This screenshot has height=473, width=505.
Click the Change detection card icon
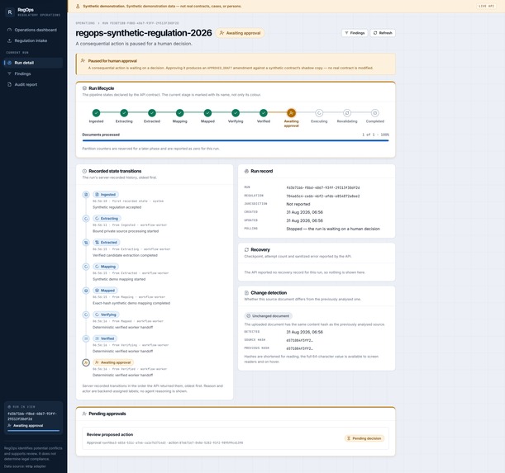tap(246, 293)
